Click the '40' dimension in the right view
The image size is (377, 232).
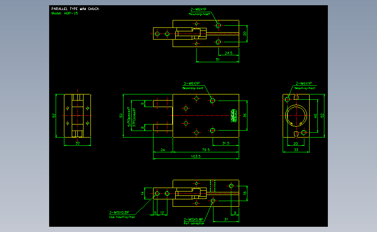point(315,116)
